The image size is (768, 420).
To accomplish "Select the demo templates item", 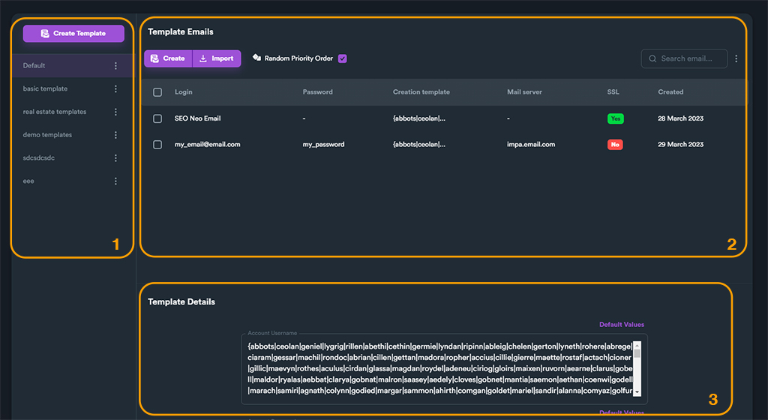I will (x=47, y=135).
